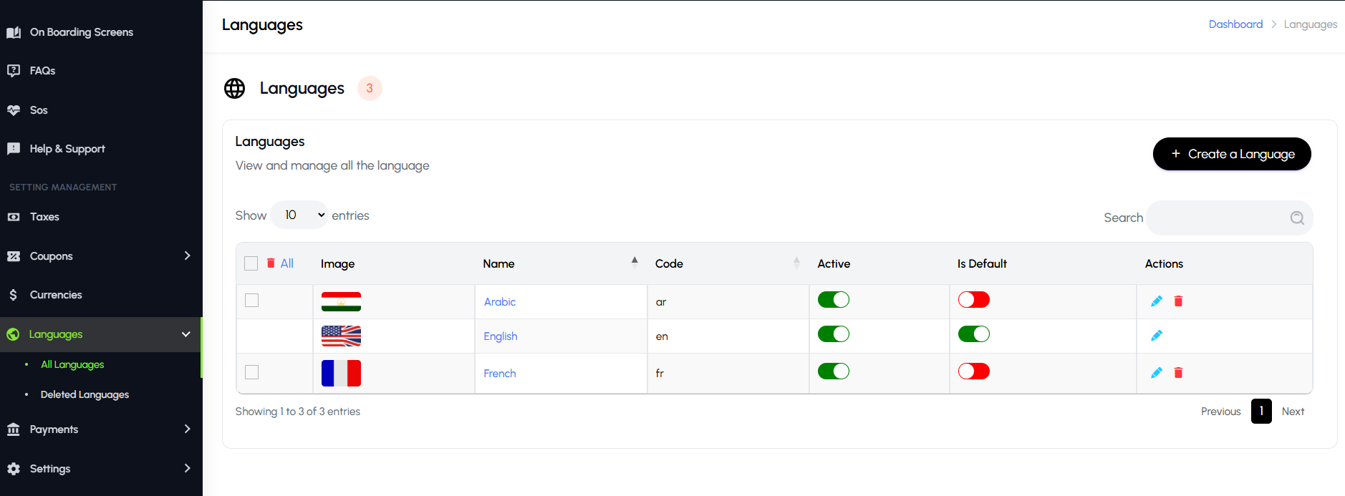Click the Create a Language button

point(1231,154)
